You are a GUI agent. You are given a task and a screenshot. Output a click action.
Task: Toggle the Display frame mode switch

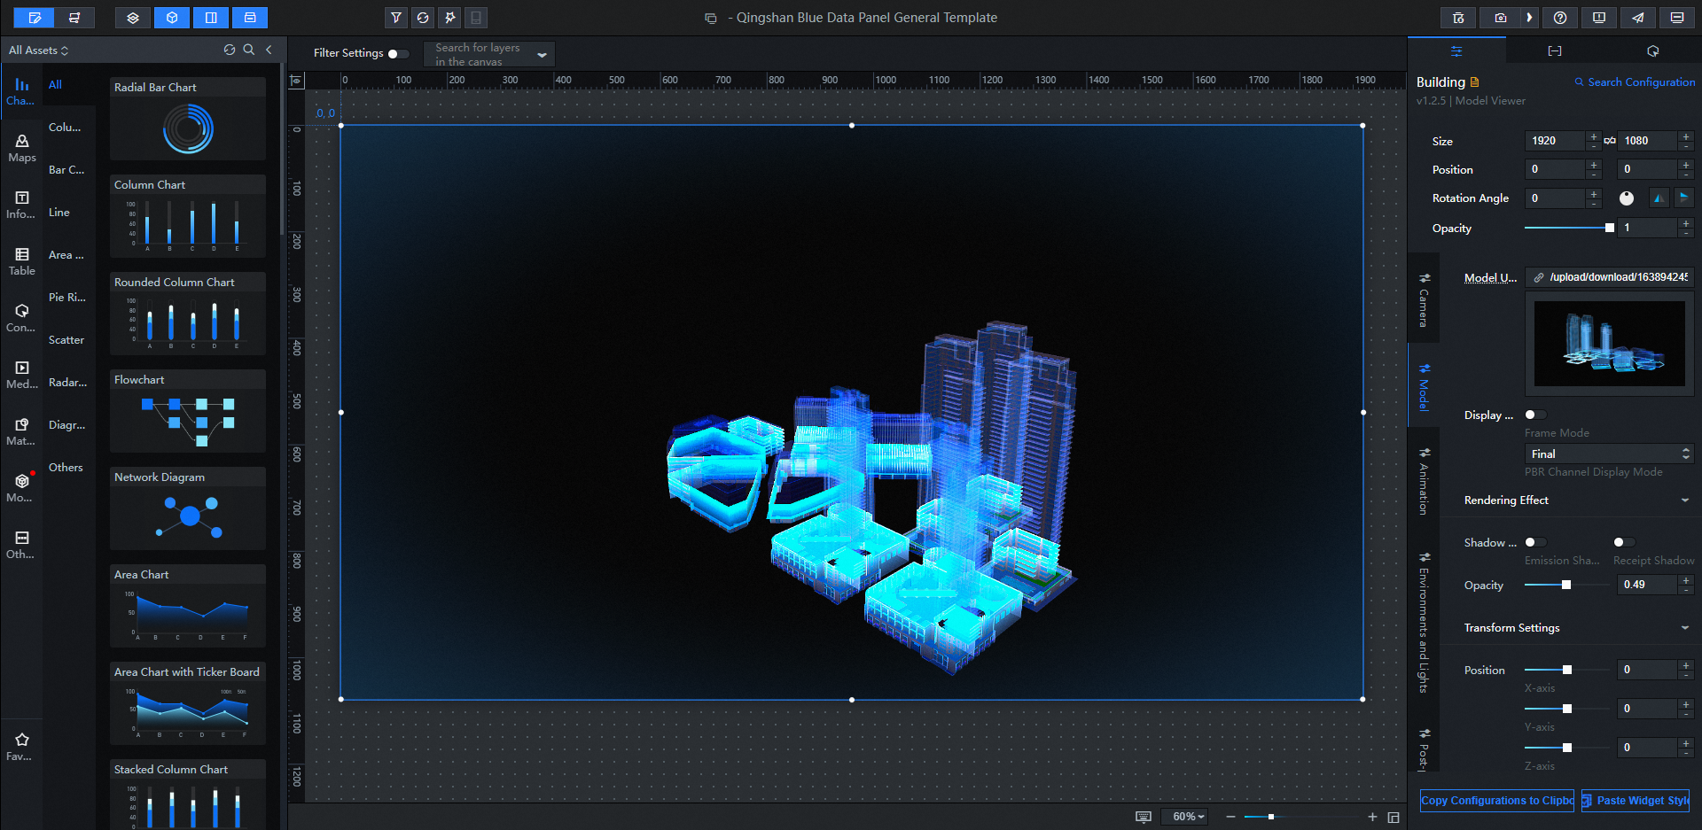(x=1535, y=415)
